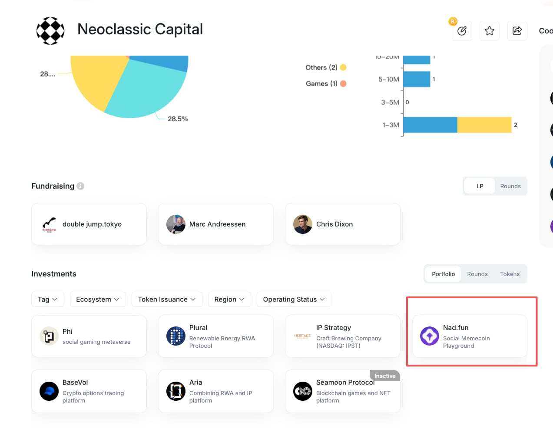This screenshot has height=436, width=553.
Task: Open the Tag filter dropdown
Action: point(47,299)
